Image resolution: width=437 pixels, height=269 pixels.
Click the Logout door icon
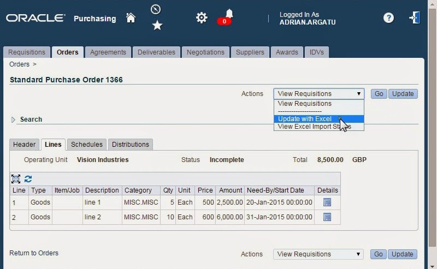(x=415, y=17)
